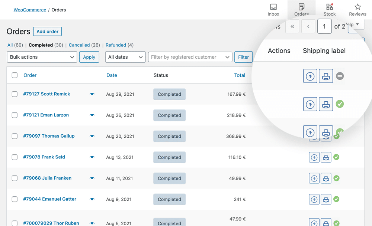Open the Filter by registered customer dropdown
The width and height of the screenshot is (372, 226).
[190, 57]
